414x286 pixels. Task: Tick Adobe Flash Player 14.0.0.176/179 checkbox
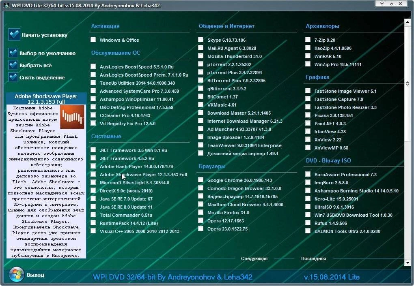93,166
